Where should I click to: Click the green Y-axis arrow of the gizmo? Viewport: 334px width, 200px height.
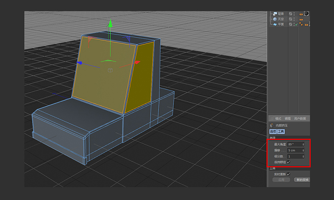click(110, 23)
